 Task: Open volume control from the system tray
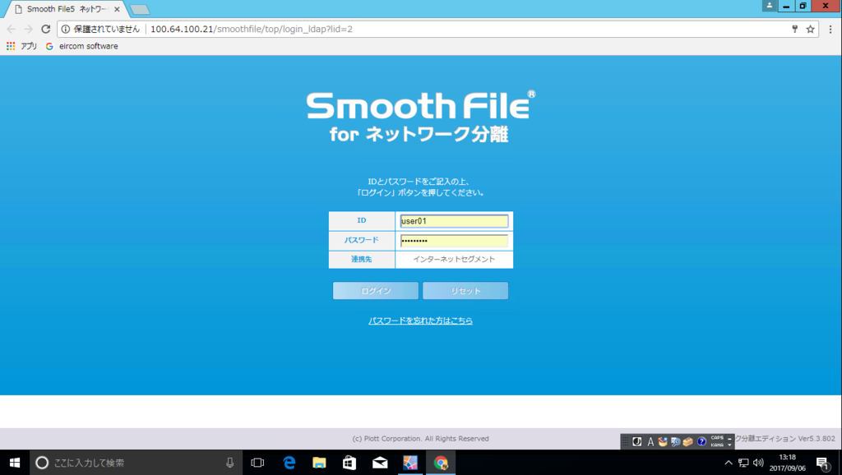tap(757, 462)
